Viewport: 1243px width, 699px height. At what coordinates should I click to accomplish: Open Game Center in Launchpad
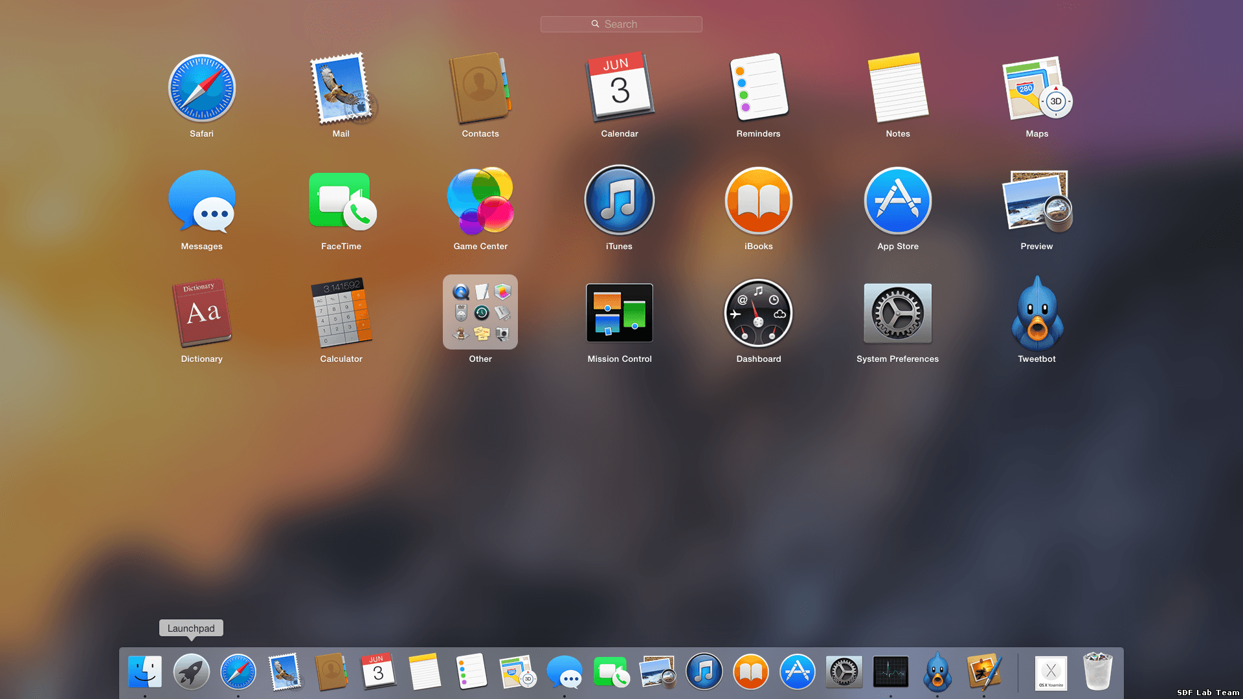click(480, 201)
